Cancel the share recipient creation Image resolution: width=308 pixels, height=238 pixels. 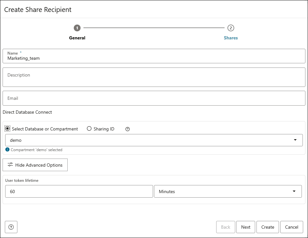point(291,227)
